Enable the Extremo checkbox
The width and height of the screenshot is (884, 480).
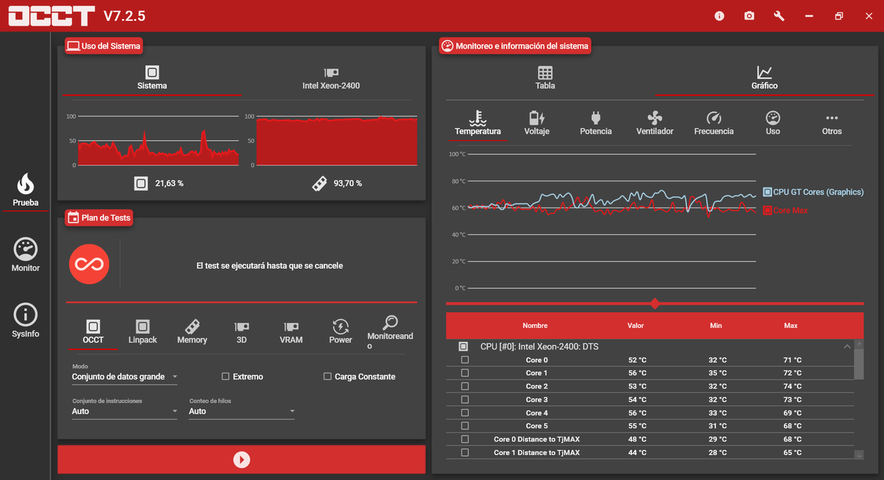pos(226,376)
